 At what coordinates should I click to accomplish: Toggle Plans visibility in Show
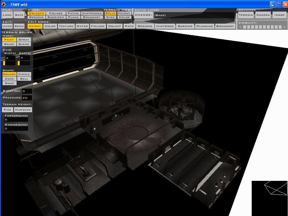pos(73,17)
